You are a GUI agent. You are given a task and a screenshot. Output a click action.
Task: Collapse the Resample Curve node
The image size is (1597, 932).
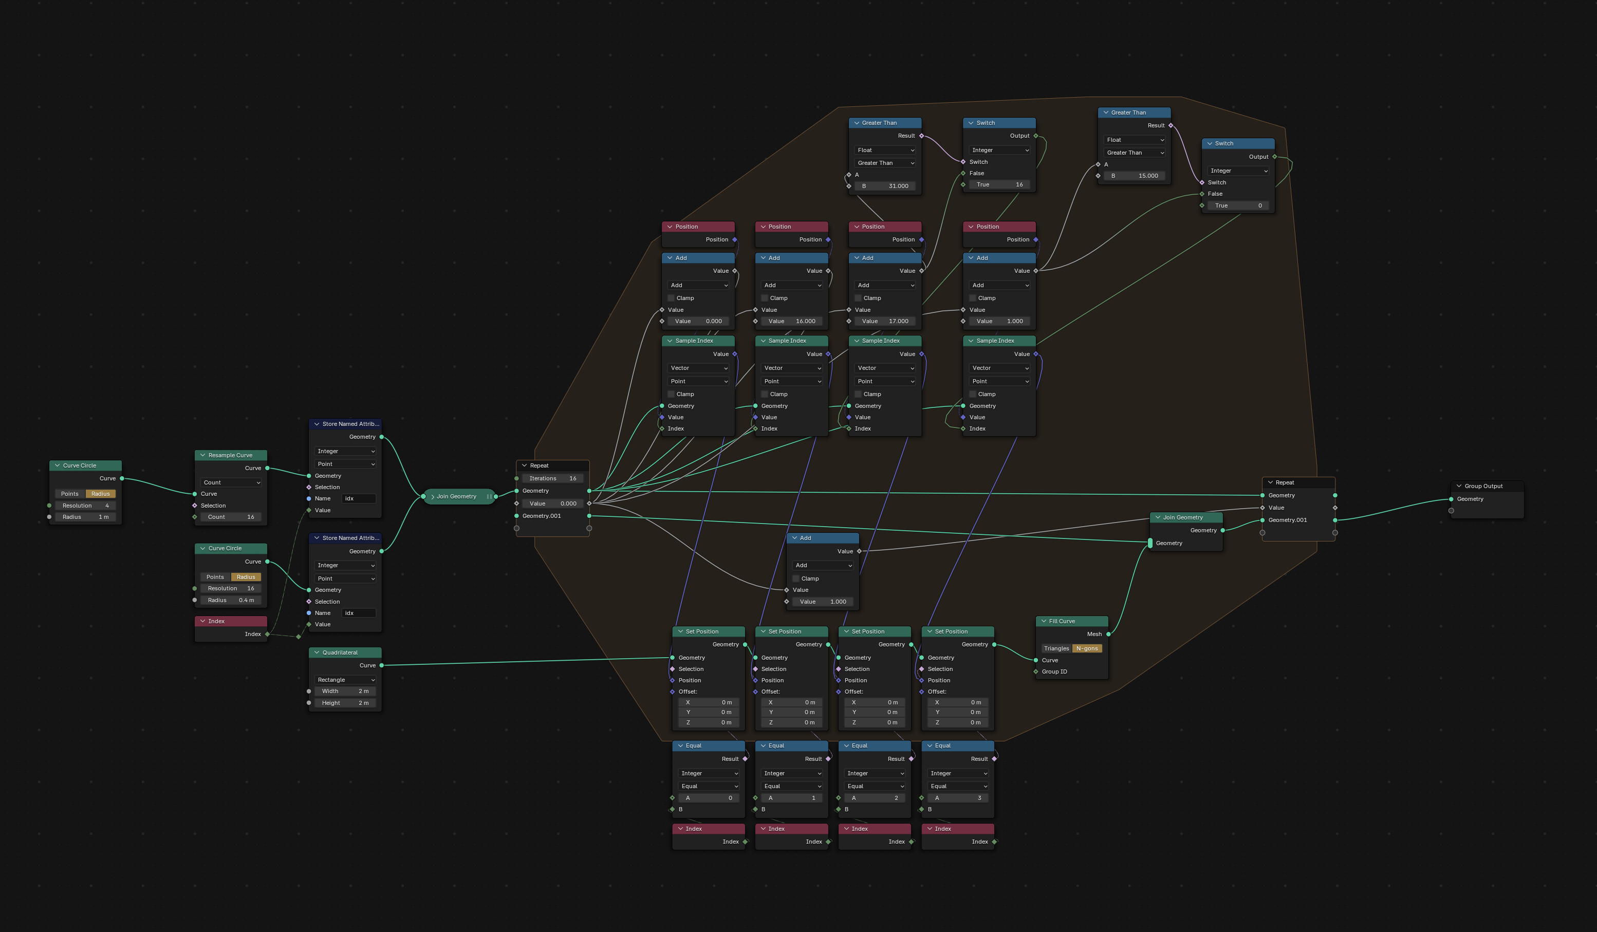click(203, 455)
